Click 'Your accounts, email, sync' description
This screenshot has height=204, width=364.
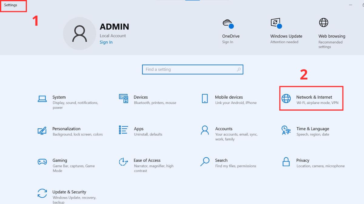[236, 137]
